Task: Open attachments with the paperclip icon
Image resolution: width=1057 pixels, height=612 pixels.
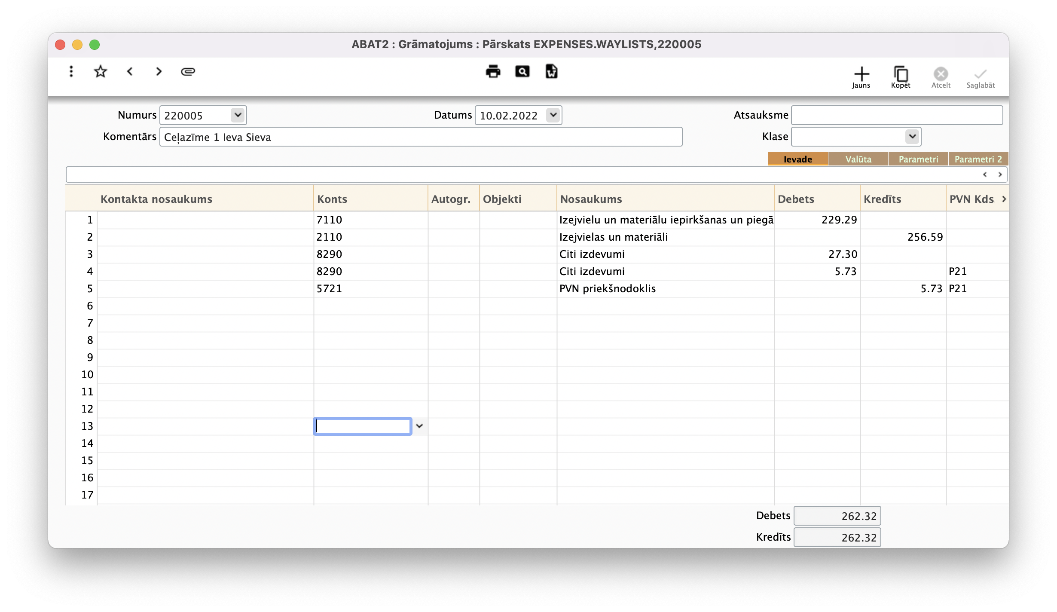Action: tap(188, 71)
